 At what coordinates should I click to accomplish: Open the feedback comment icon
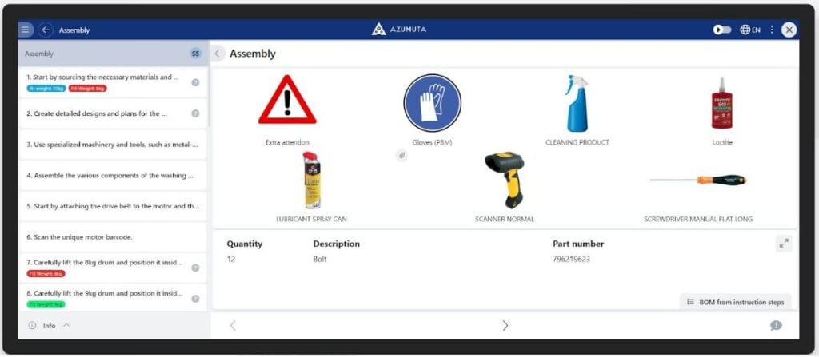(x=776, y=326)
